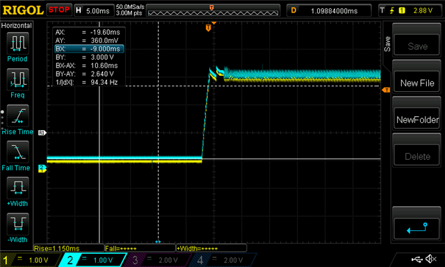Select the Period measurement icon

(x=17, y=43)
